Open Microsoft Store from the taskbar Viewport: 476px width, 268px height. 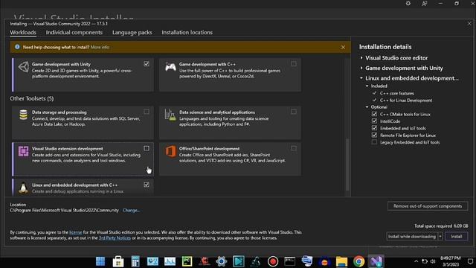pyautogui.click(x=118, y=261)
